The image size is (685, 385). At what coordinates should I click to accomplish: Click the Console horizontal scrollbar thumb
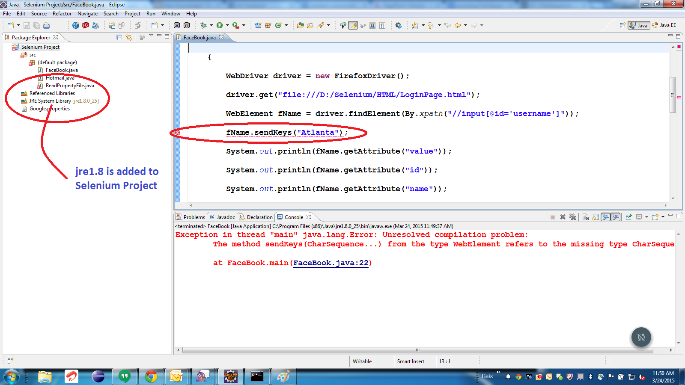pyautogui.click(x=417, y=350)
